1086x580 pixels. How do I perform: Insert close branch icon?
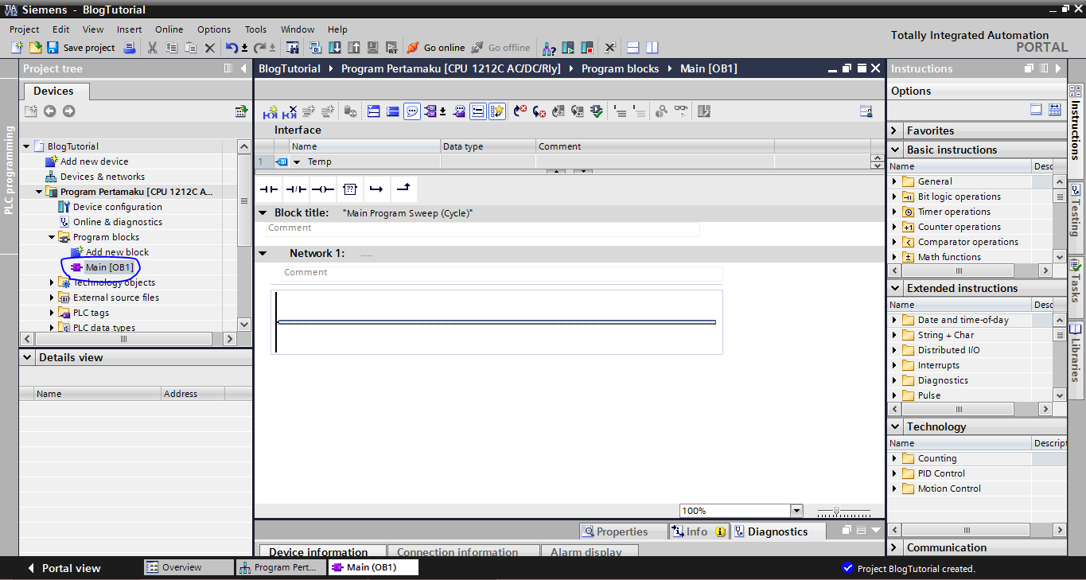pyautogui.click(x=403, y=189)
